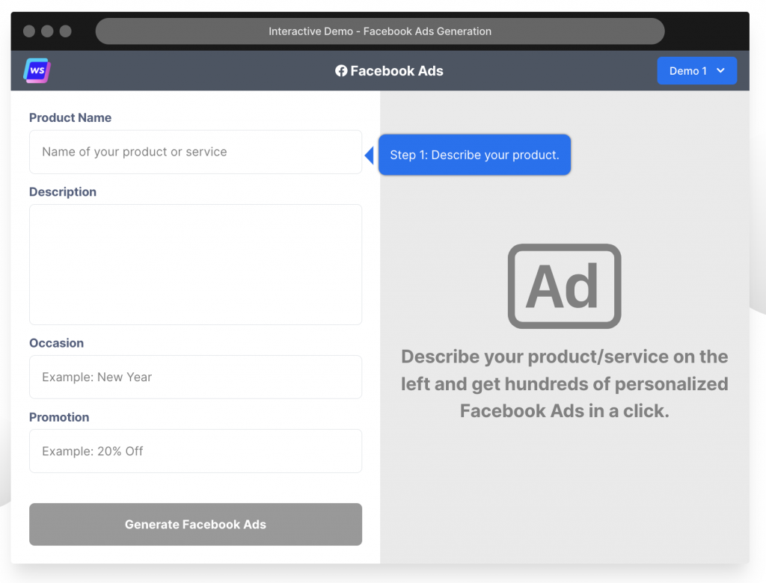Focus the Description text area
The height and width of the screenshot is (583, 766).
coord(195,265)
